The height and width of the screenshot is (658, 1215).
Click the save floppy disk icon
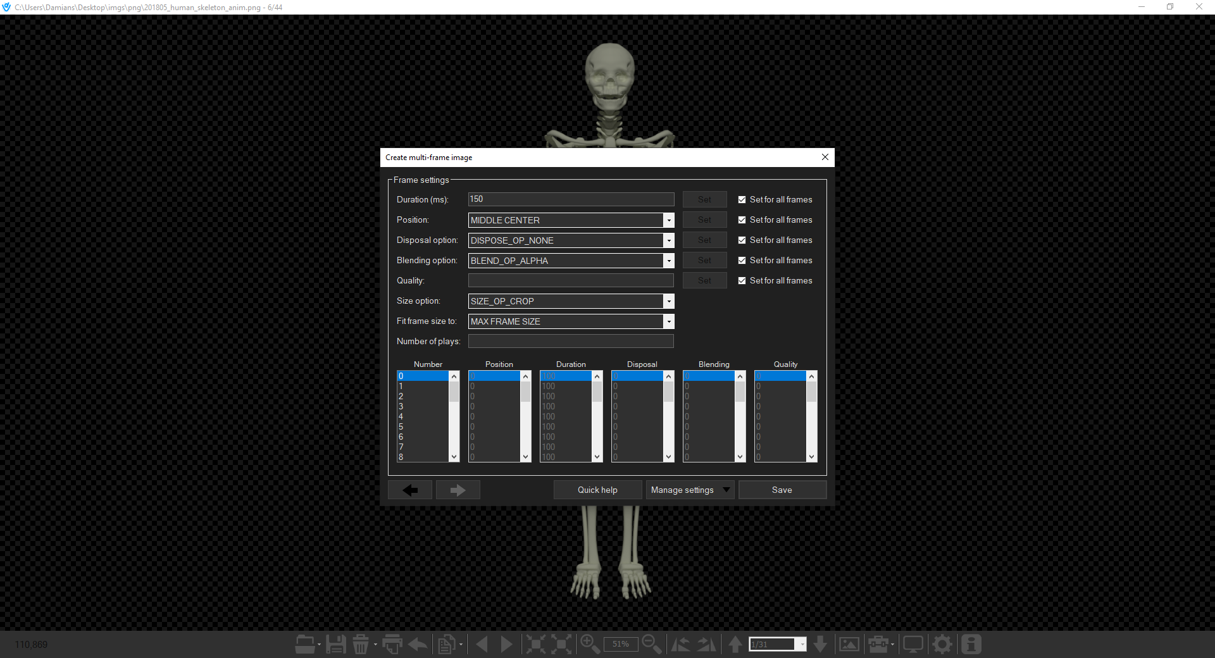click(335, 644)
